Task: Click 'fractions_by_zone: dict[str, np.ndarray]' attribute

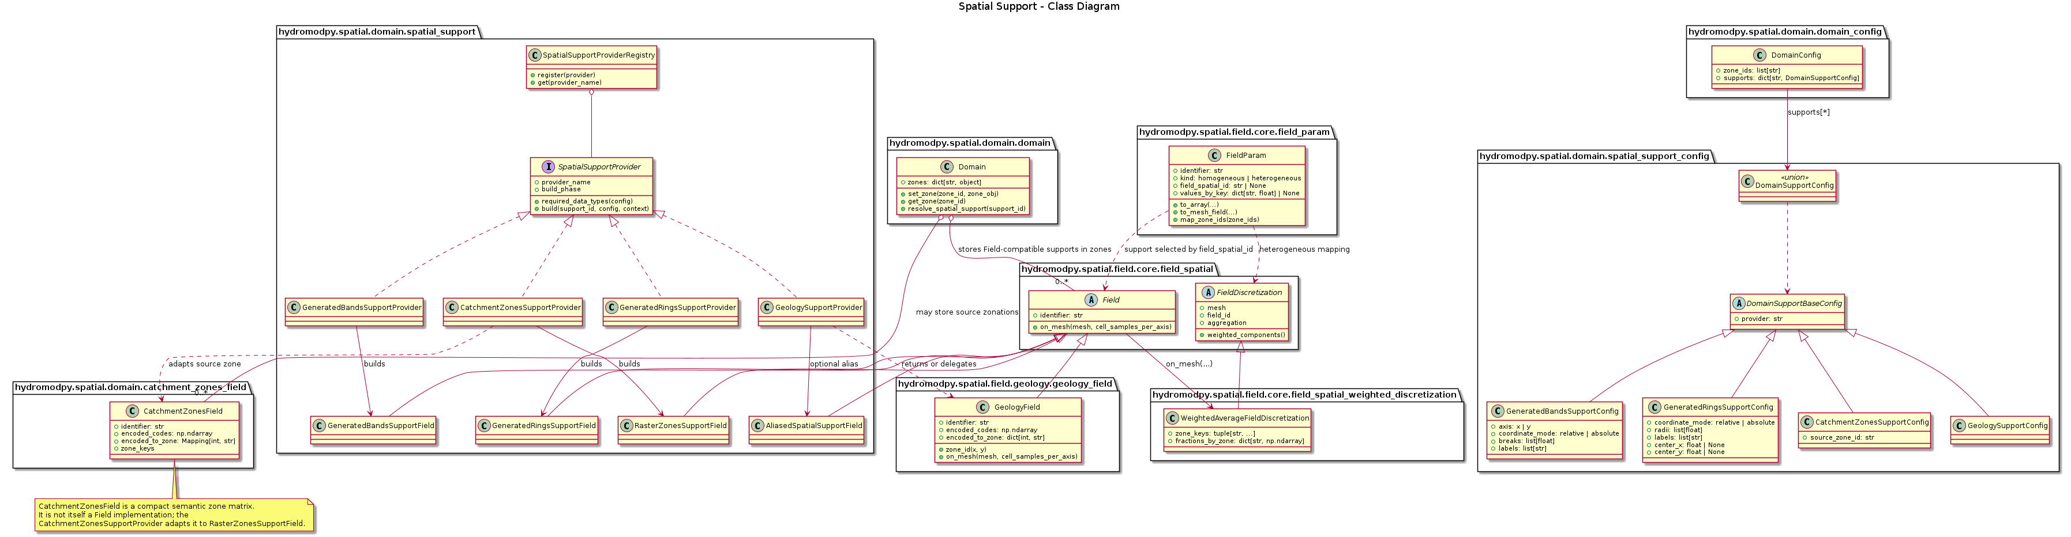Action: point(1240,441)
